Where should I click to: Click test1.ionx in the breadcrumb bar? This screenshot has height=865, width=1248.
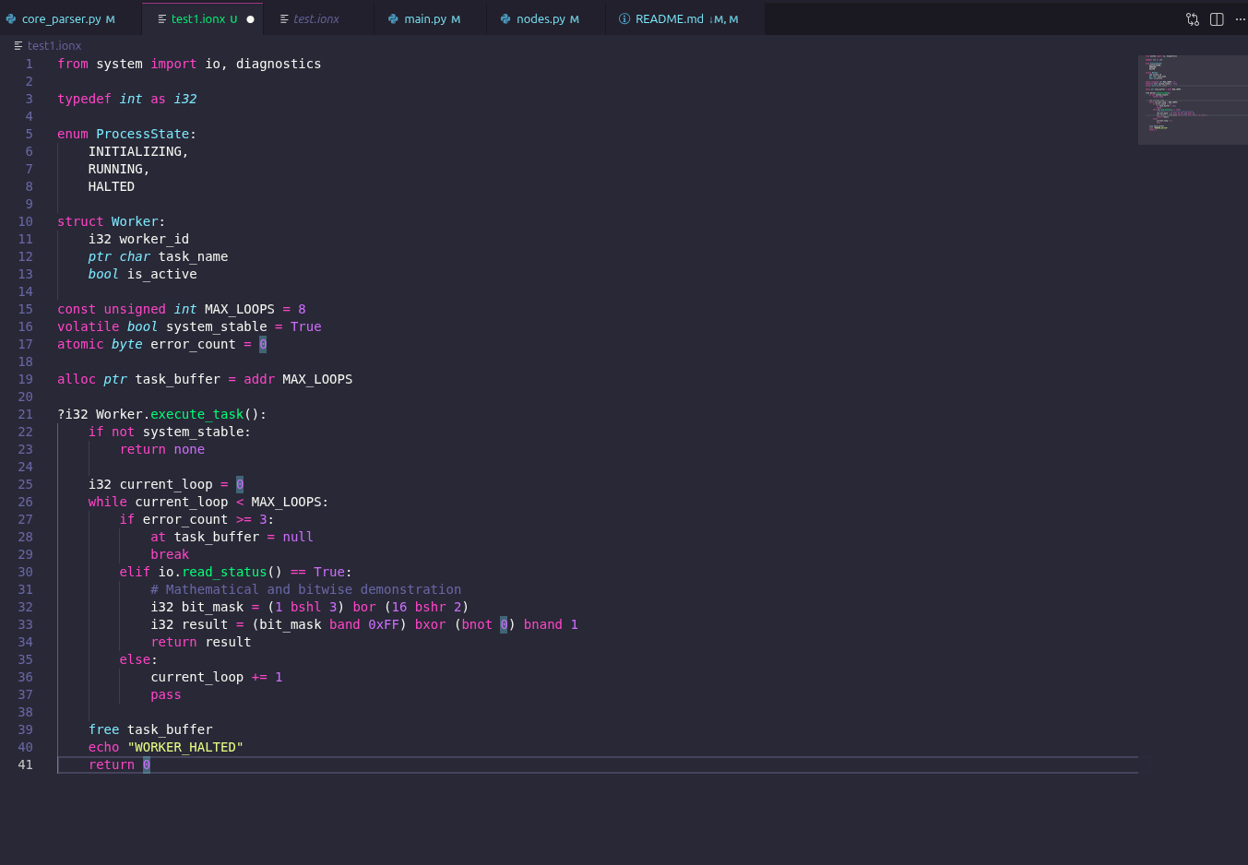point(54,45)
